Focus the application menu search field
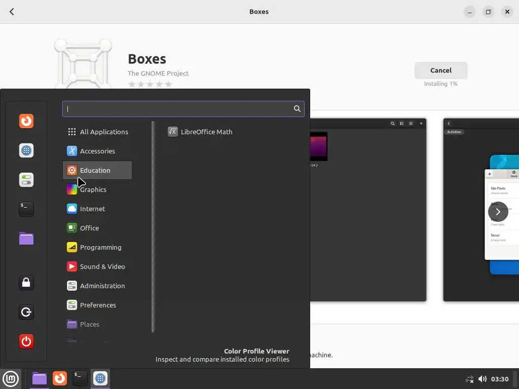 [183, 109]
